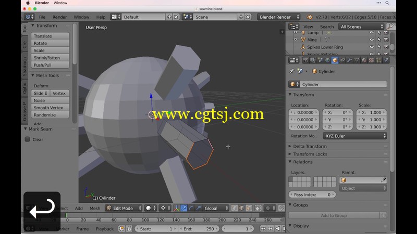Viewport: 417px width, 234px height.
Task: Open the Apple menu
Action: (28, 3)
